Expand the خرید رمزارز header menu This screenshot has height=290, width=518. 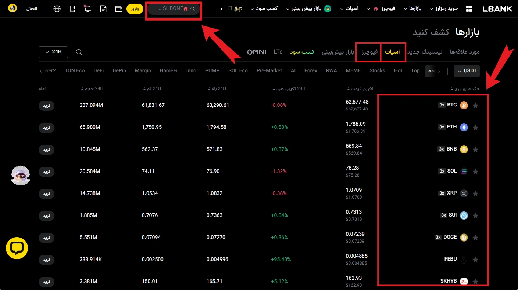(x=444, y=8)
